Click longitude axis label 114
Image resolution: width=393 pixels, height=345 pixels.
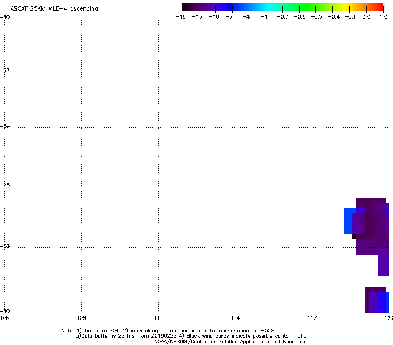point(235,318)
